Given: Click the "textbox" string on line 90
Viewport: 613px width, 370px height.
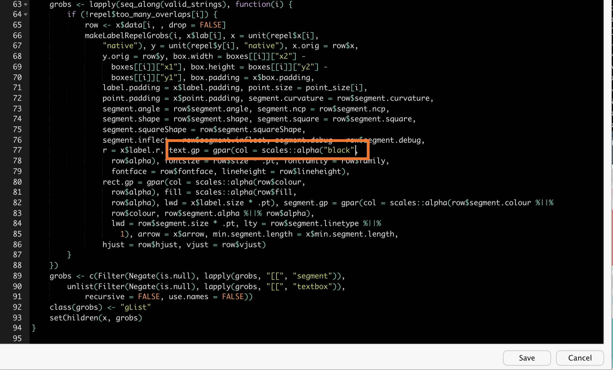Looking at the screenshot, I should tap(312, 286).
